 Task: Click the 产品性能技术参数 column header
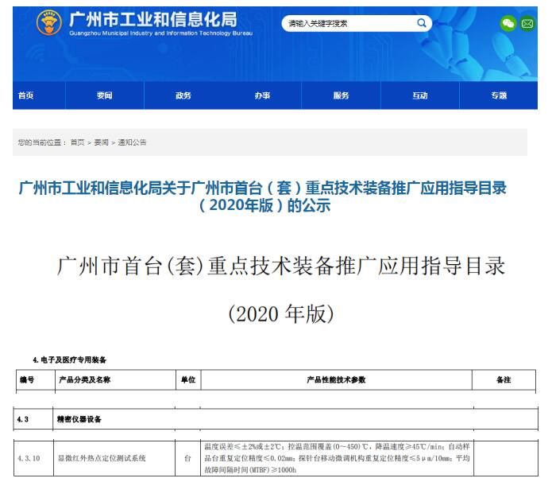tap(336, 379)
